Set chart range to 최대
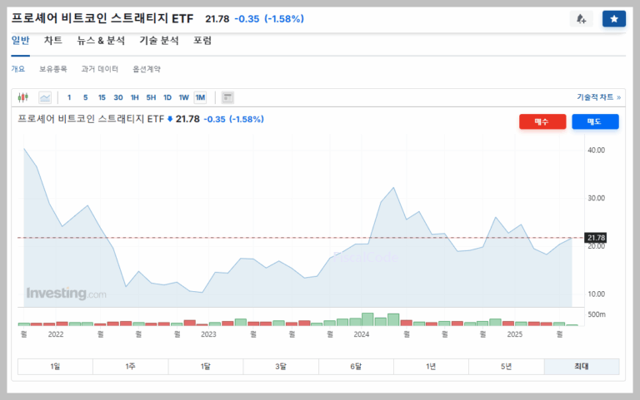The width and height of the screenshot is (640, 400). [581, 366]
